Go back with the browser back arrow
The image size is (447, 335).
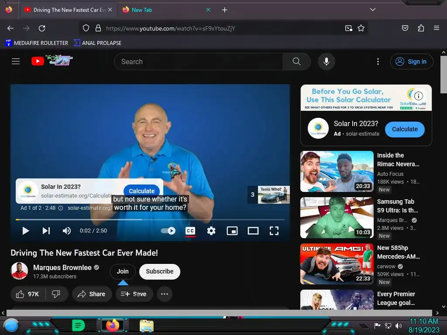coord(10,28)
